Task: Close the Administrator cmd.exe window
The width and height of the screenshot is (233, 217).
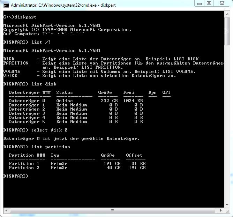Action: [x=222, y=3]
